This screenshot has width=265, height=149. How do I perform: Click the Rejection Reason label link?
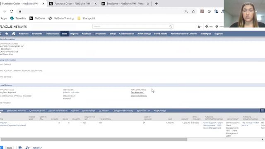click(x=139, y=96)
